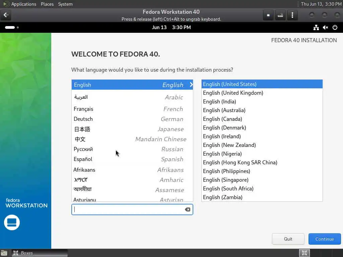Viewport: 343px width, 257px height.
Task: Choose English (Zambia) locale
Action: tap(262, 197)
